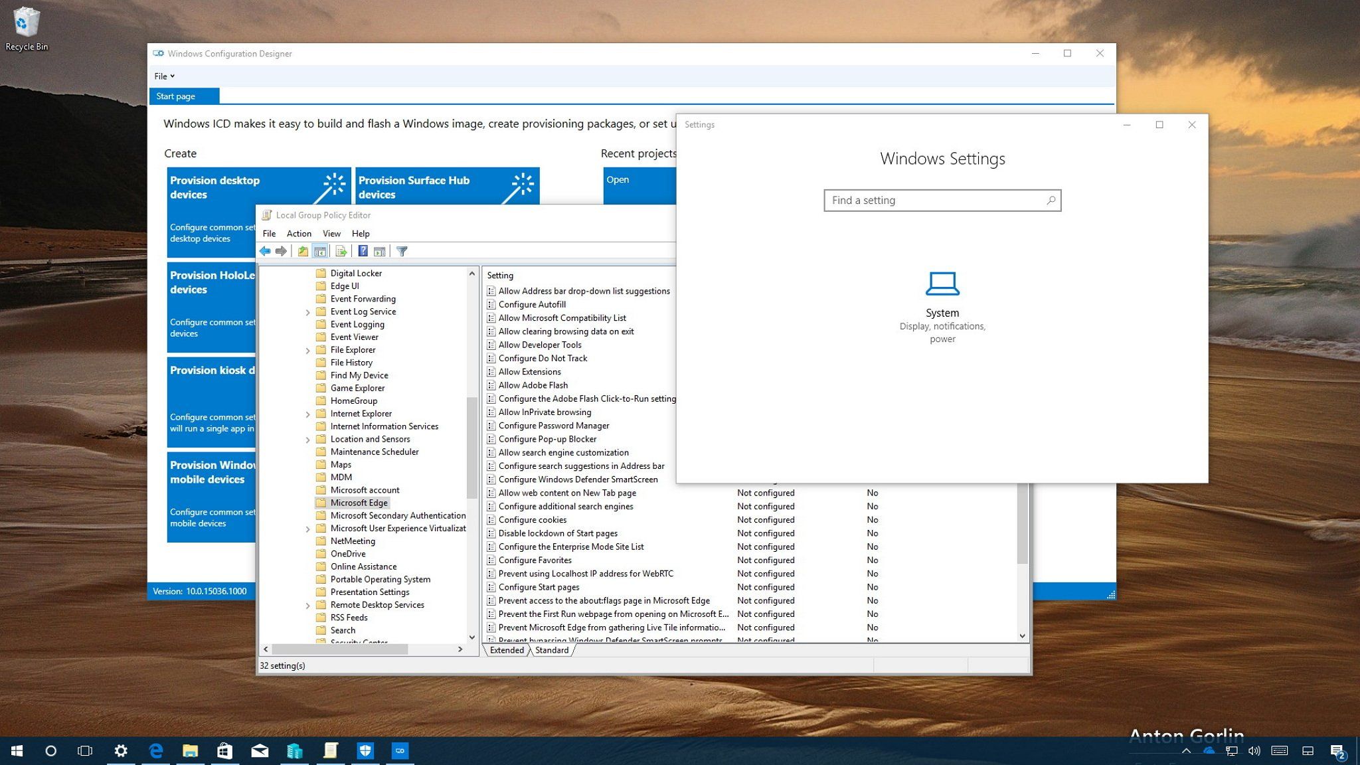Viewport: 1360px width, 765px height.
Task: Open the File dropdown in Windows Configuration Designer
Action: pyautogui.click(x=164, y=76)
